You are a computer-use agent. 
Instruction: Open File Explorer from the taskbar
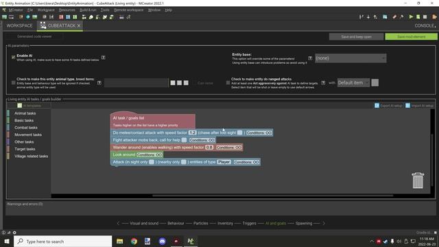click(120, 241)
